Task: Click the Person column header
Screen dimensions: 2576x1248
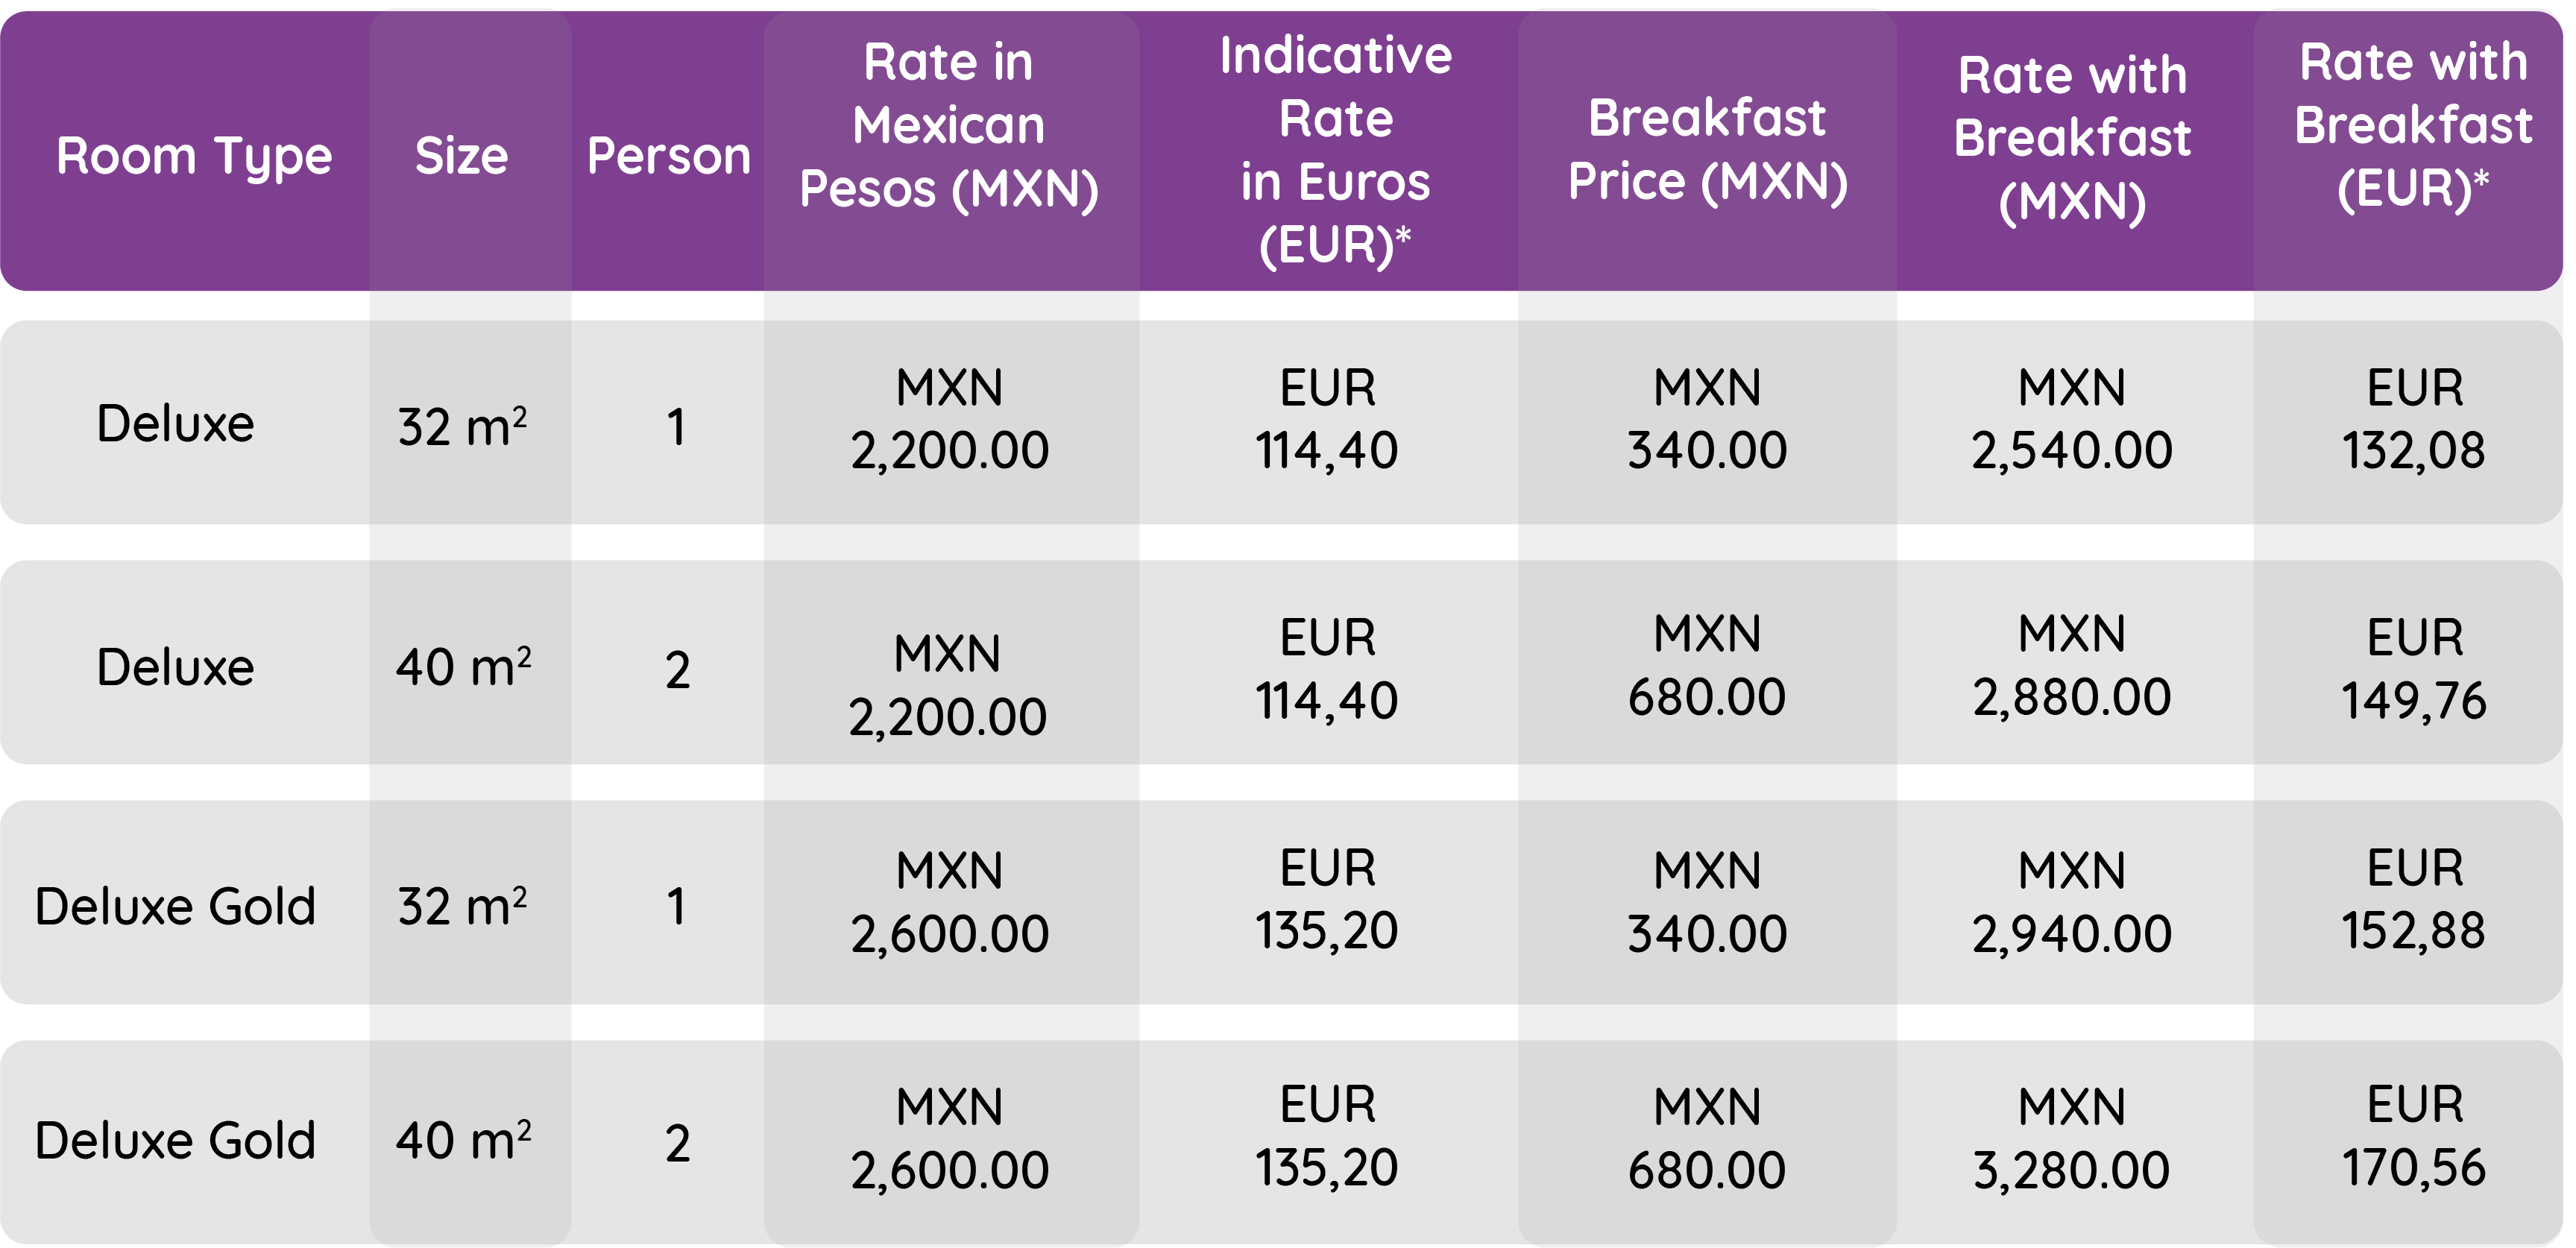Action: pos(668,156)
